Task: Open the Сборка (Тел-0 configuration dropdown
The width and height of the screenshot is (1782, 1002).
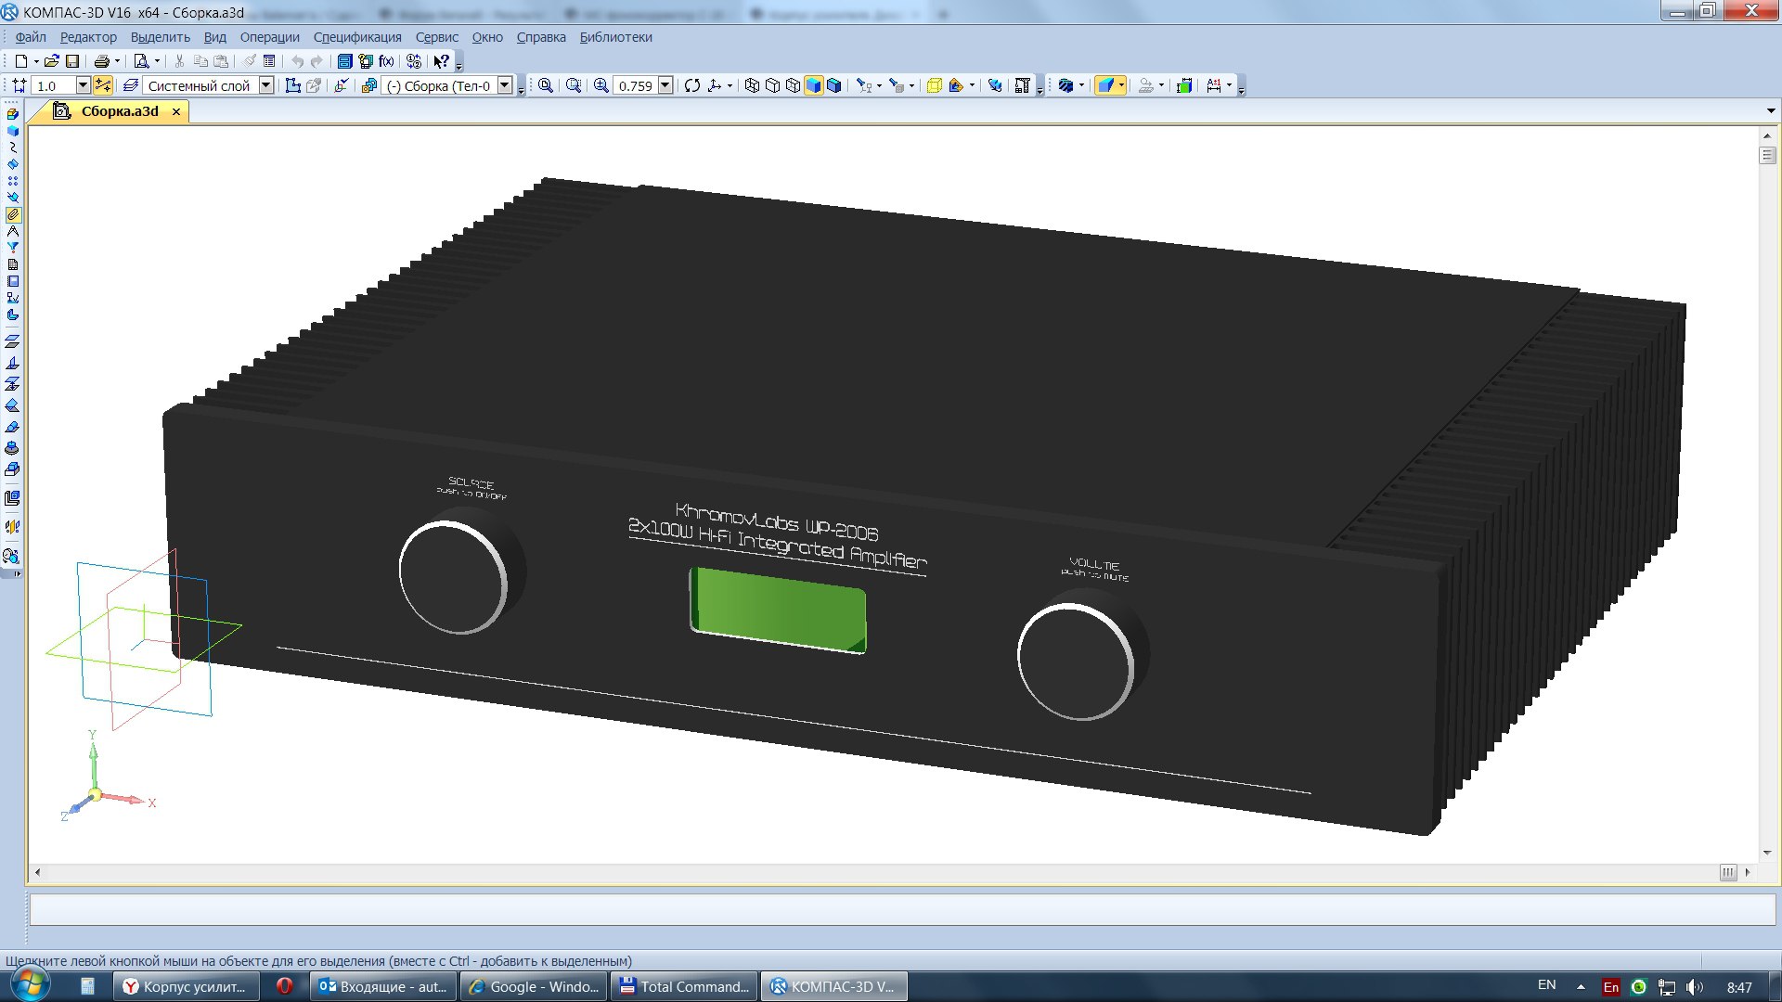Action: click(x=505, y=85)
